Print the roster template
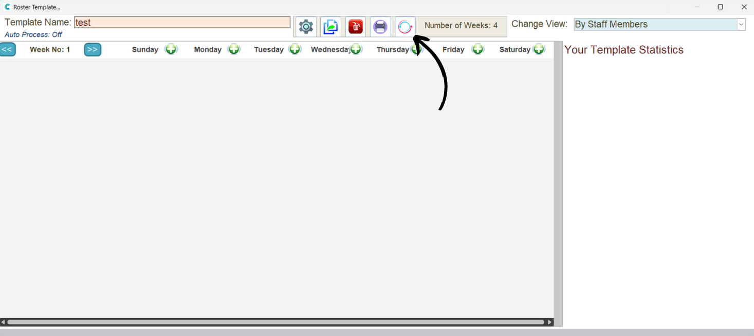The image size is (754, 336). (x=380, y=27)
